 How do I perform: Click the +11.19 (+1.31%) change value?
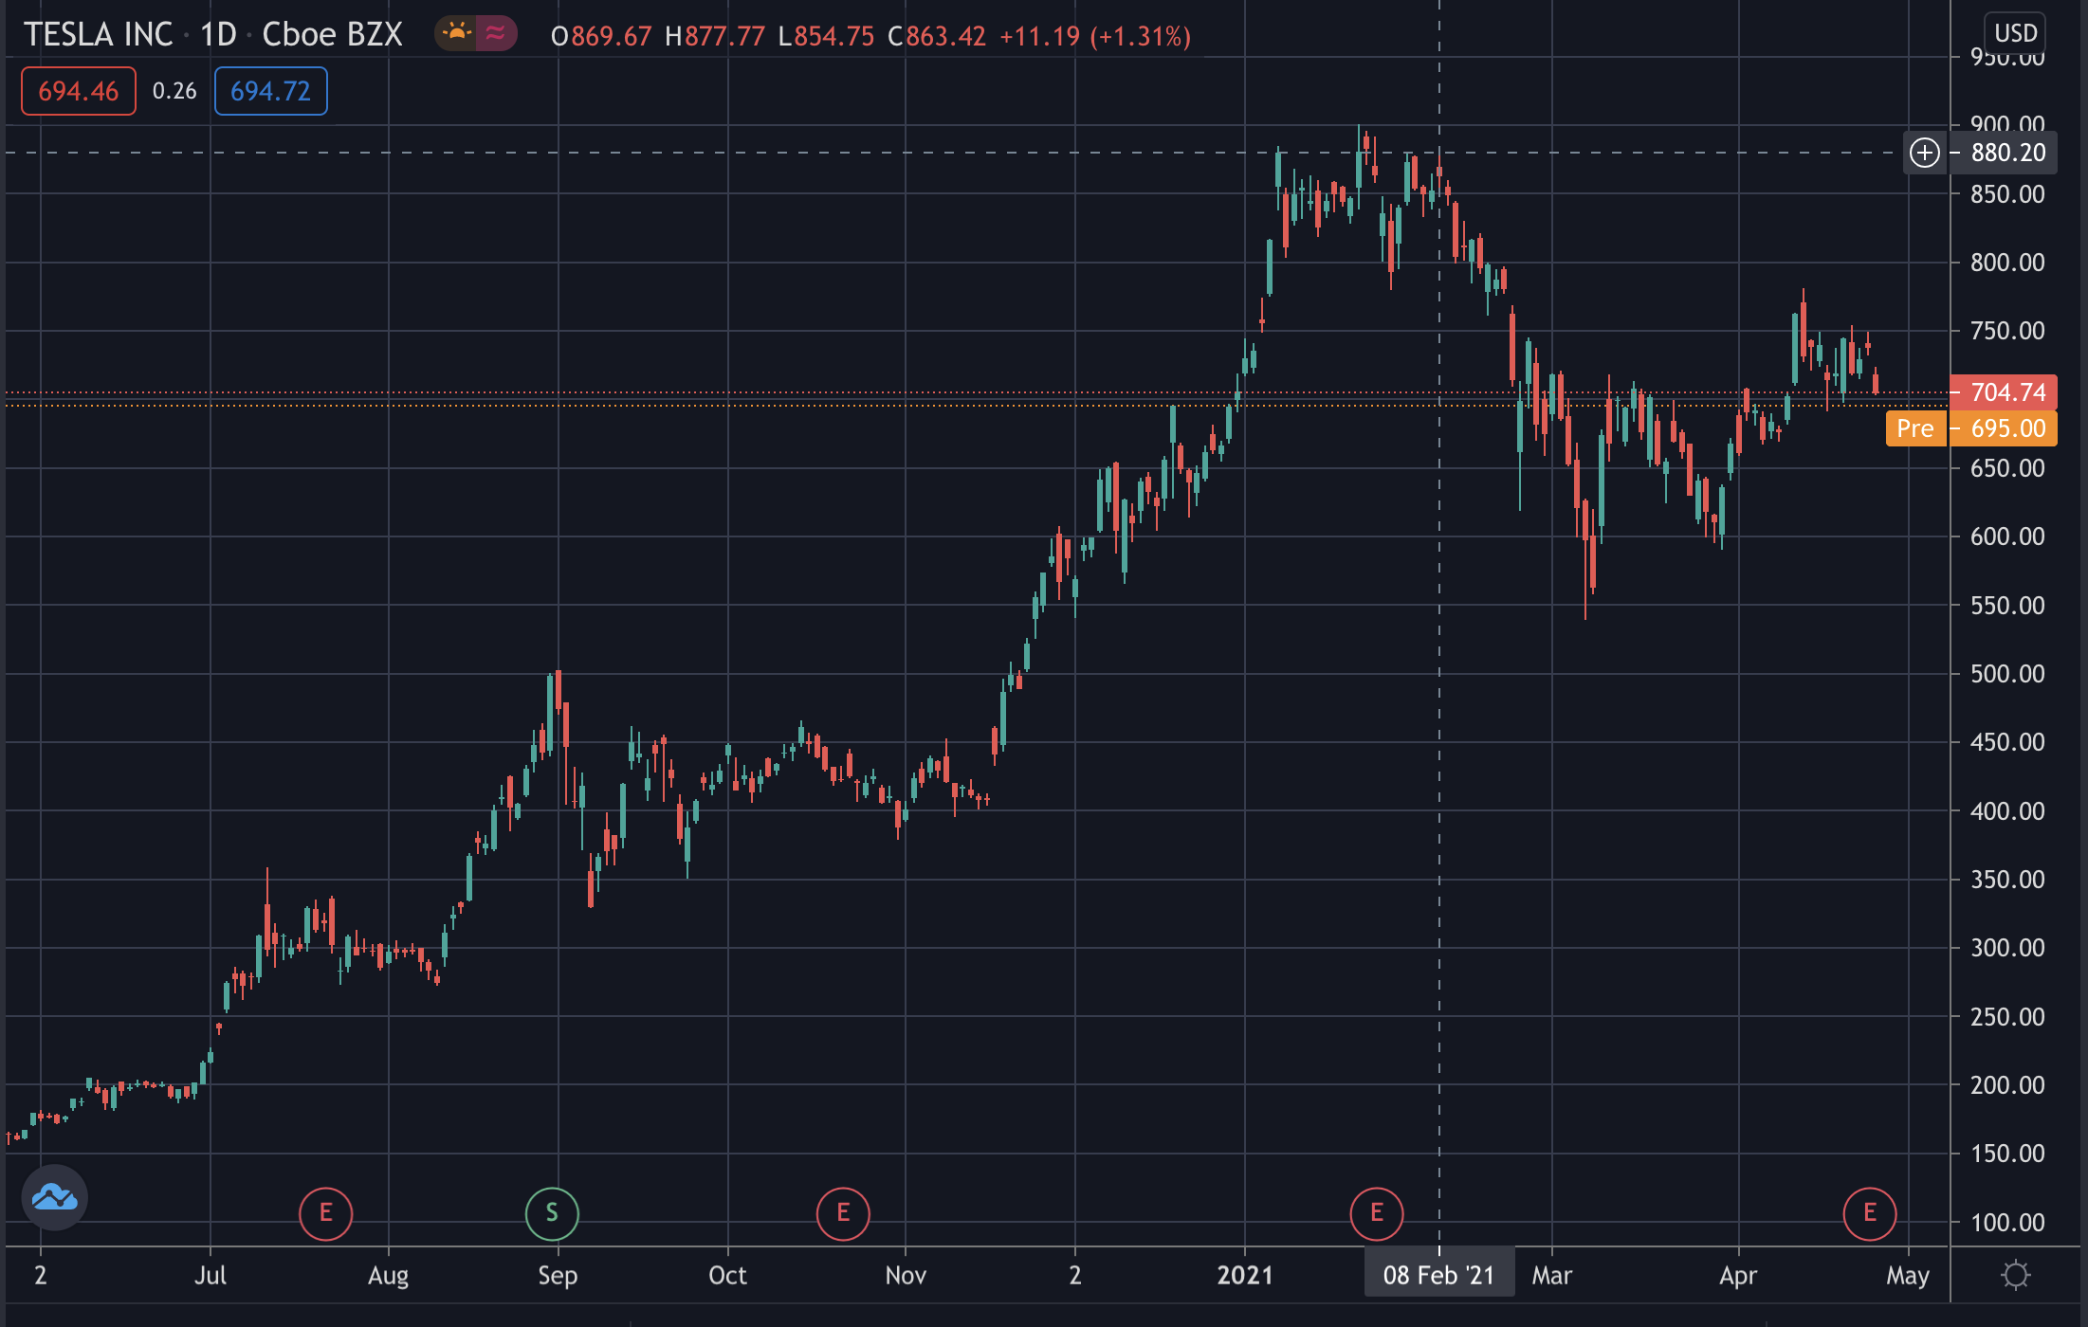tap(1095, 36)
